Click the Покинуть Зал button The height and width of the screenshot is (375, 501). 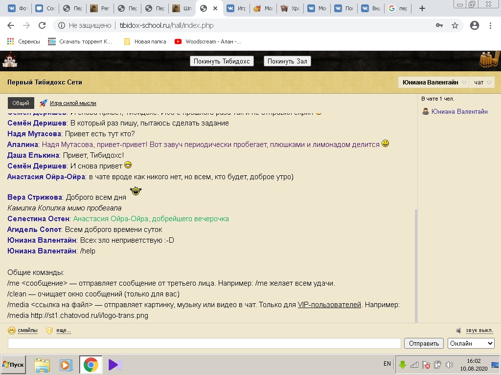(287, 61)
